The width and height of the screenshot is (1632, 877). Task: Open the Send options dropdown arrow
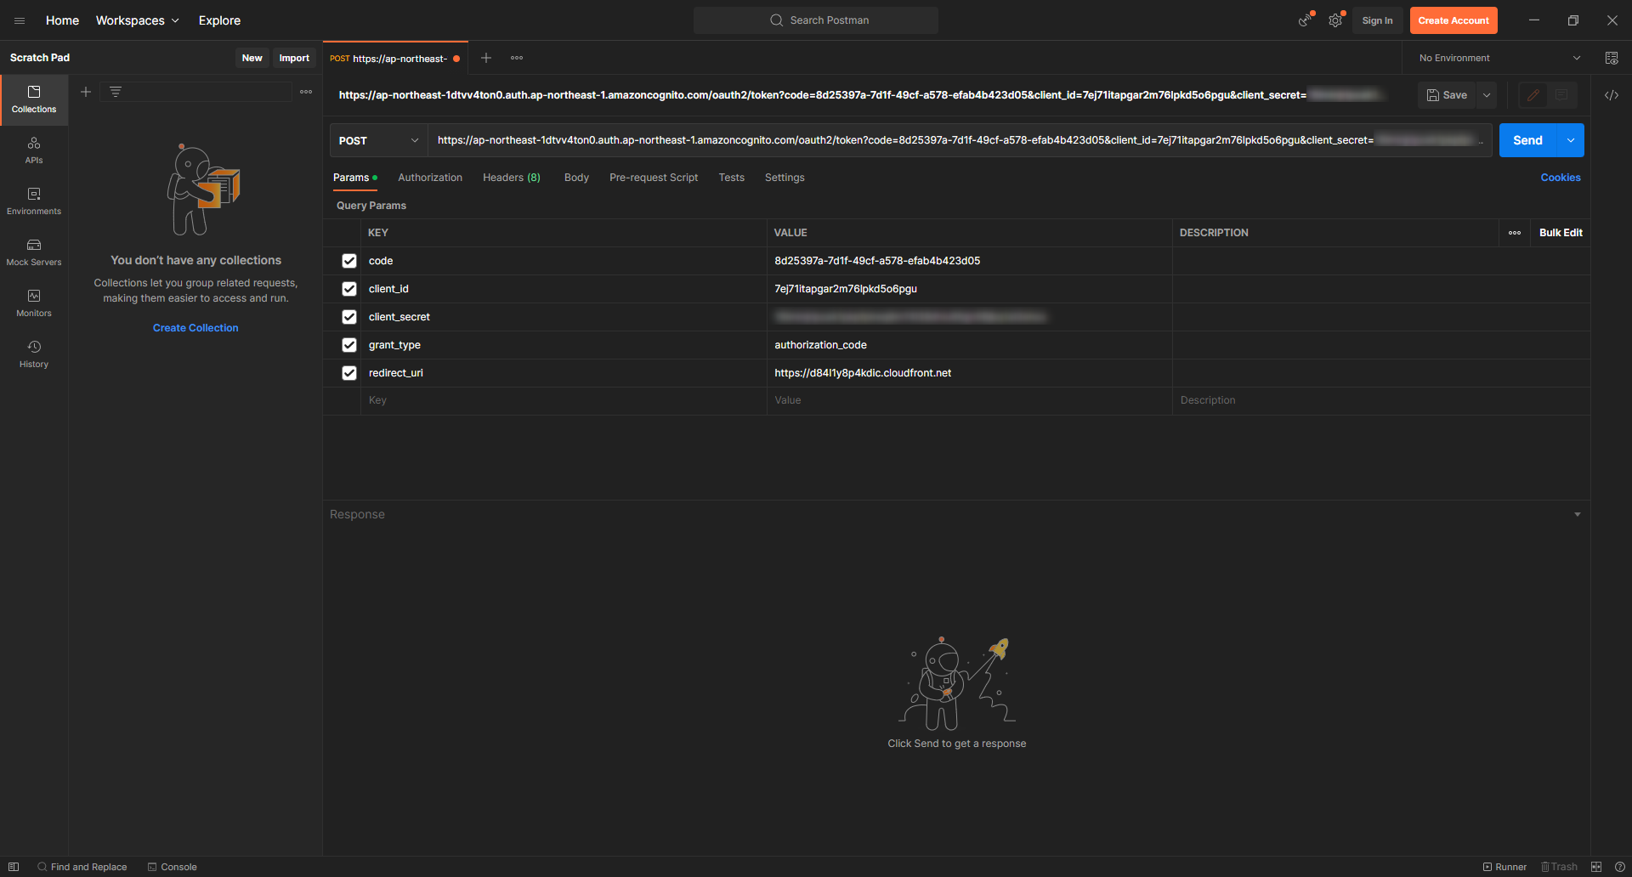[x=1571, y=140]
